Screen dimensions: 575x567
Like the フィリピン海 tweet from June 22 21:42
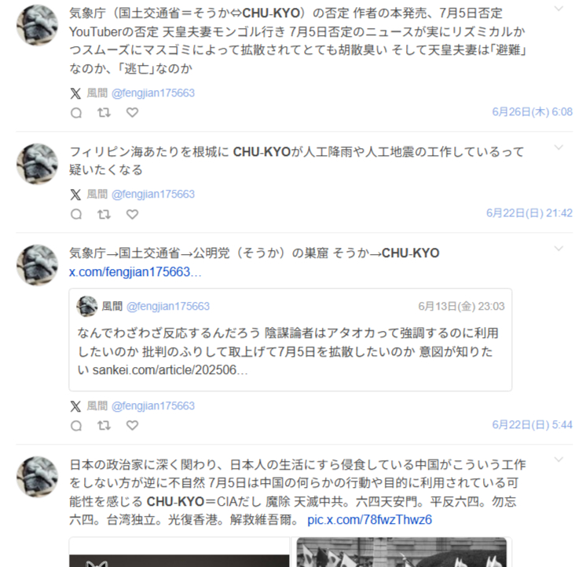click(133, 214)
